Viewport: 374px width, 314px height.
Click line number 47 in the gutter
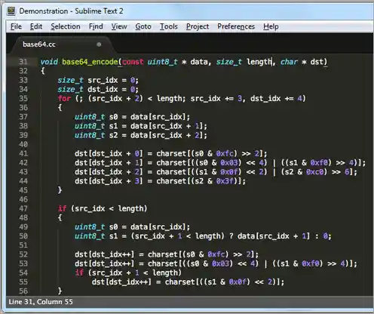pos(23,208)
